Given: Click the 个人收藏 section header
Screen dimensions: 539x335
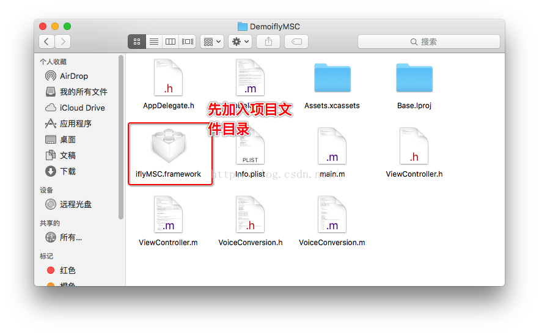Looking at the screenshot, I should click(x=53, y=62).
